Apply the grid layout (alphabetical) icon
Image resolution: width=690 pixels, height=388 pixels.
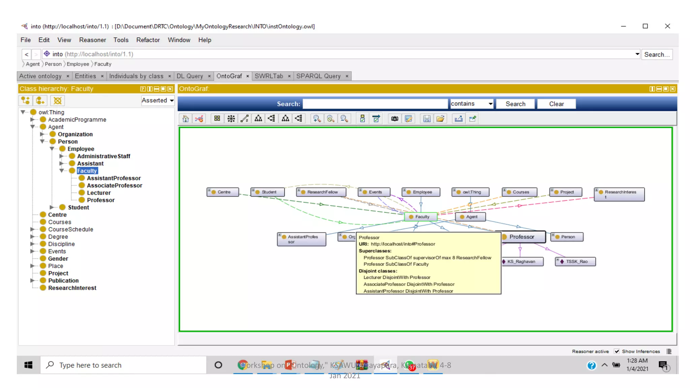coord(217,119)
